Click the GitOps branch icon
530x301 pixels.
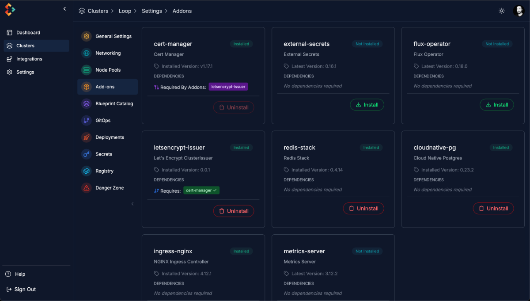[87, 120]
